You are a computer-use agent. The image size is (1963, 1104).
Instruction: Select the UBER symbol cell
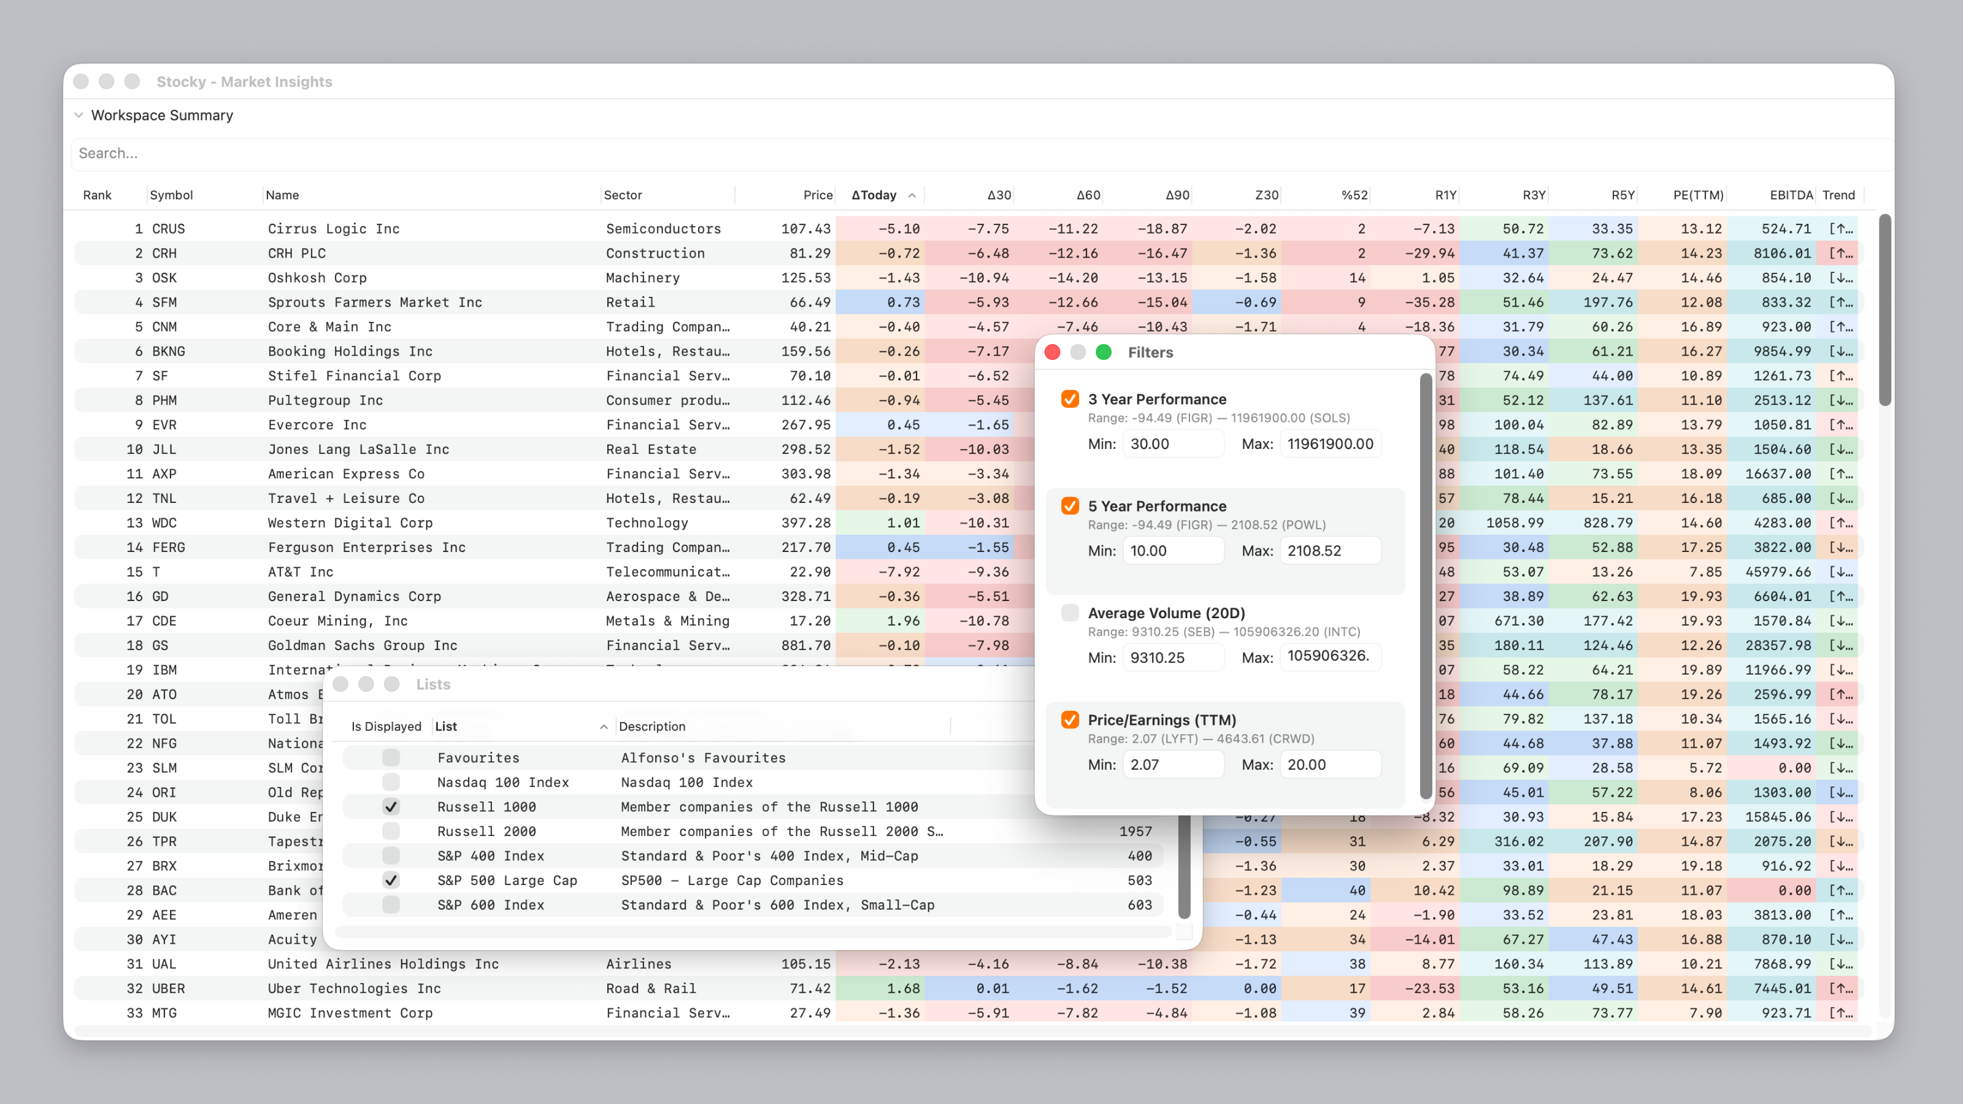169,988
